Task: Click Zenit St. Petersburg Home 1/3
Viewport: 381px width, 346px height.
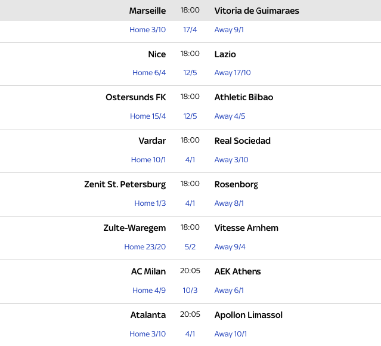Action: pos(150,203)
